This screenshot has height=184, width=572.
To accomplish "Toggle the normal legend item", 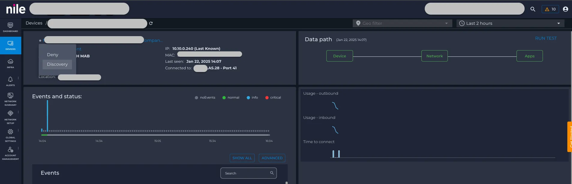I will click(x=231, y=98).
